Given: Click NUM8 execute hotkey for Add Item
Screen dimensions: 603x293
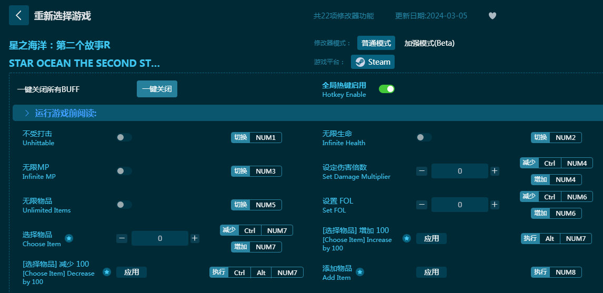Looking at the screenshot, I should (x=557, y=272).
